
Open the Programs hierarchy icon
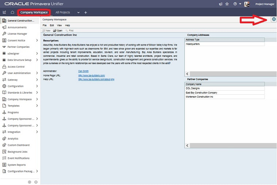click(x=4, y=112)
